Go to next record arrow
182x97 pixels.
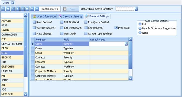[18, 9]
